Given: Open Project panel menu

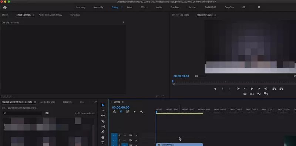Looking at the screenshot, I should click(35, 102).
